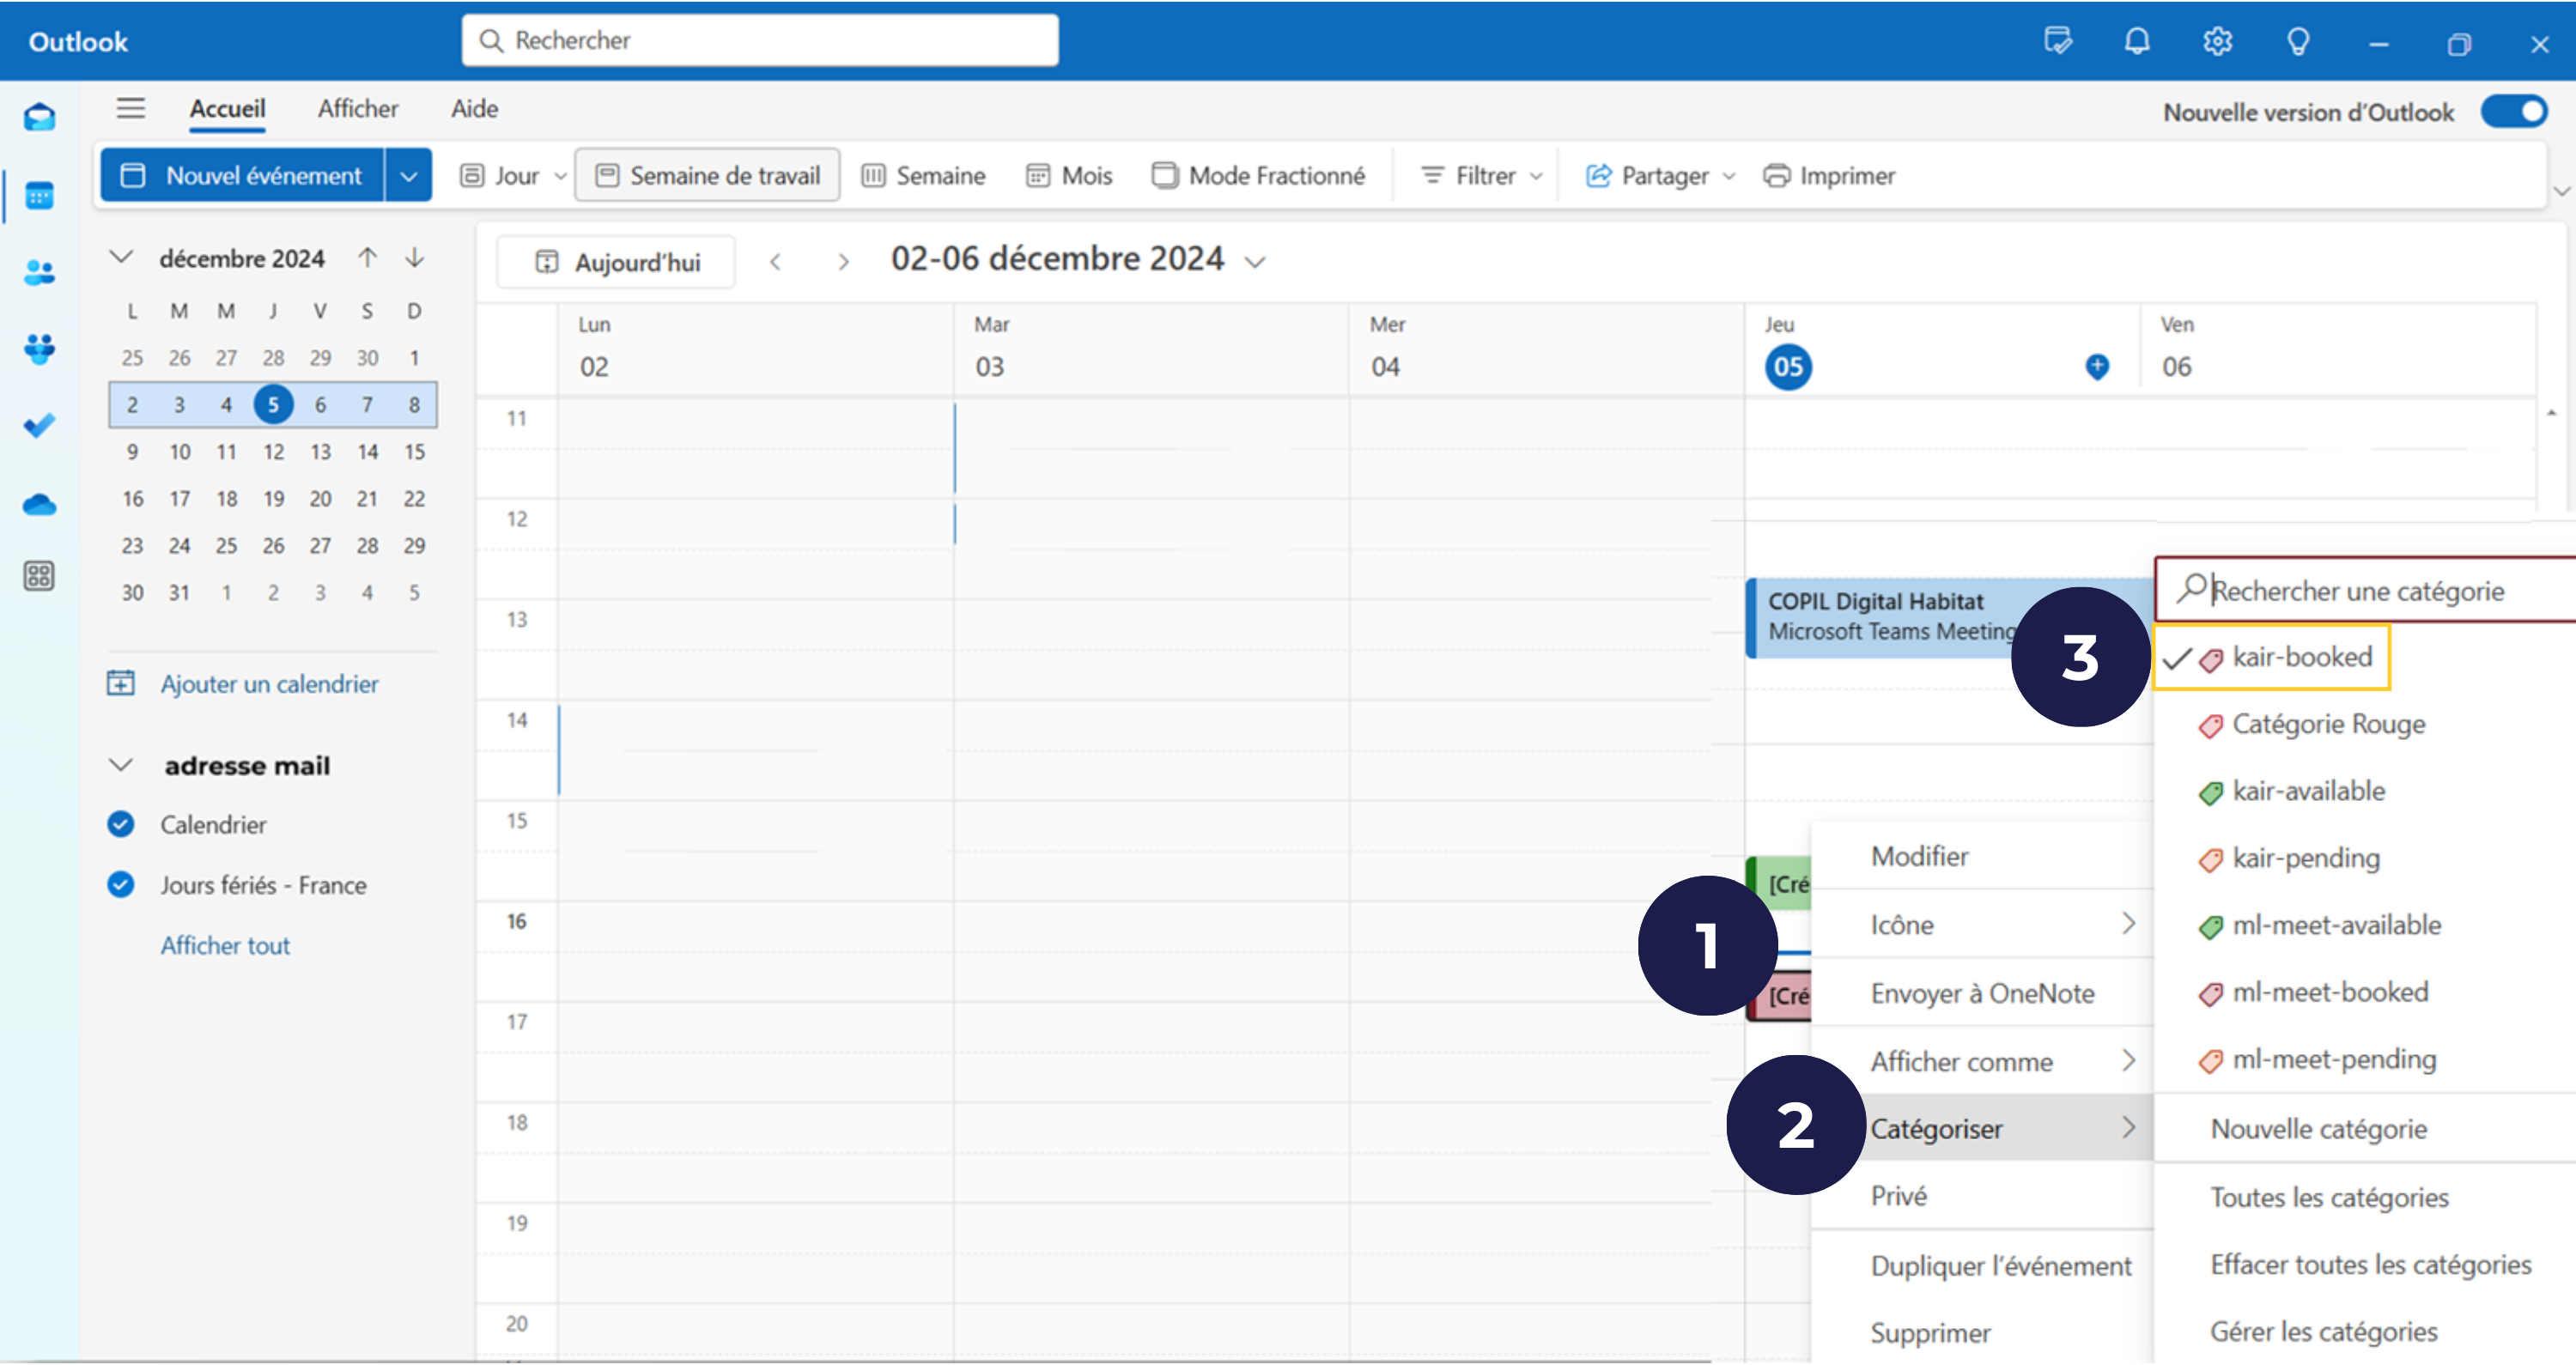Expand the Nouvel événement dropdown arrow
Viewport: 2576px width, 1365px height.
click(x=409, y=176)
